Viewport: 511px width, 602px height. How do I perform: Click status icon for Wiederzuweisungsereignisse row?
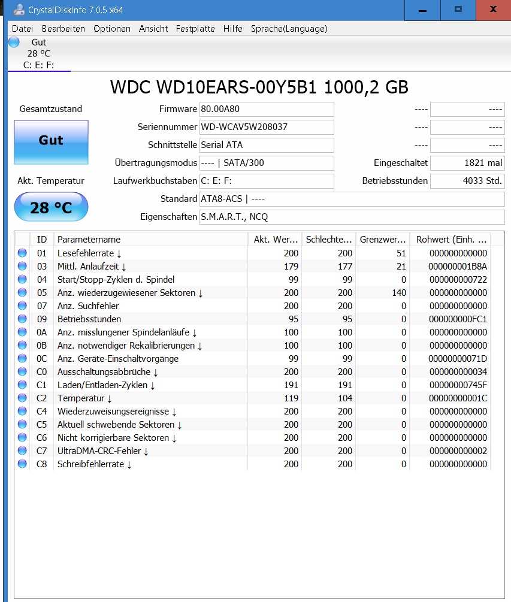[22, 411]
